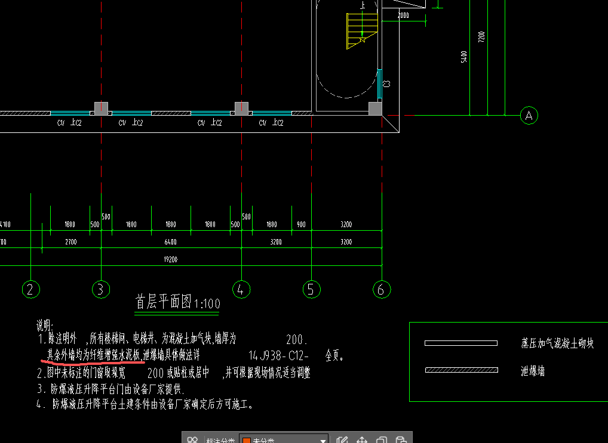Click the orange color swatch beside 未分类

(246, 441)
